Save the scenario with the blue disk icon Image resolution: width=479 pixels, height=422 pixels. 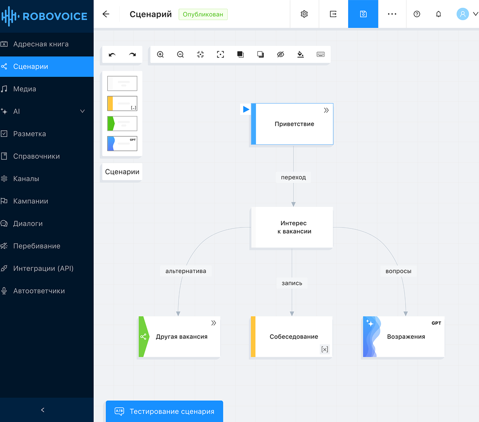tap(363, 14)
